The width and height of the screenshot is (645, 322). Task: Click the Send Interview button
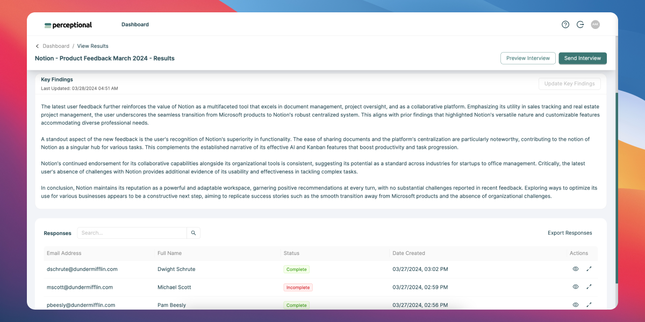click(x=583, y=58)
